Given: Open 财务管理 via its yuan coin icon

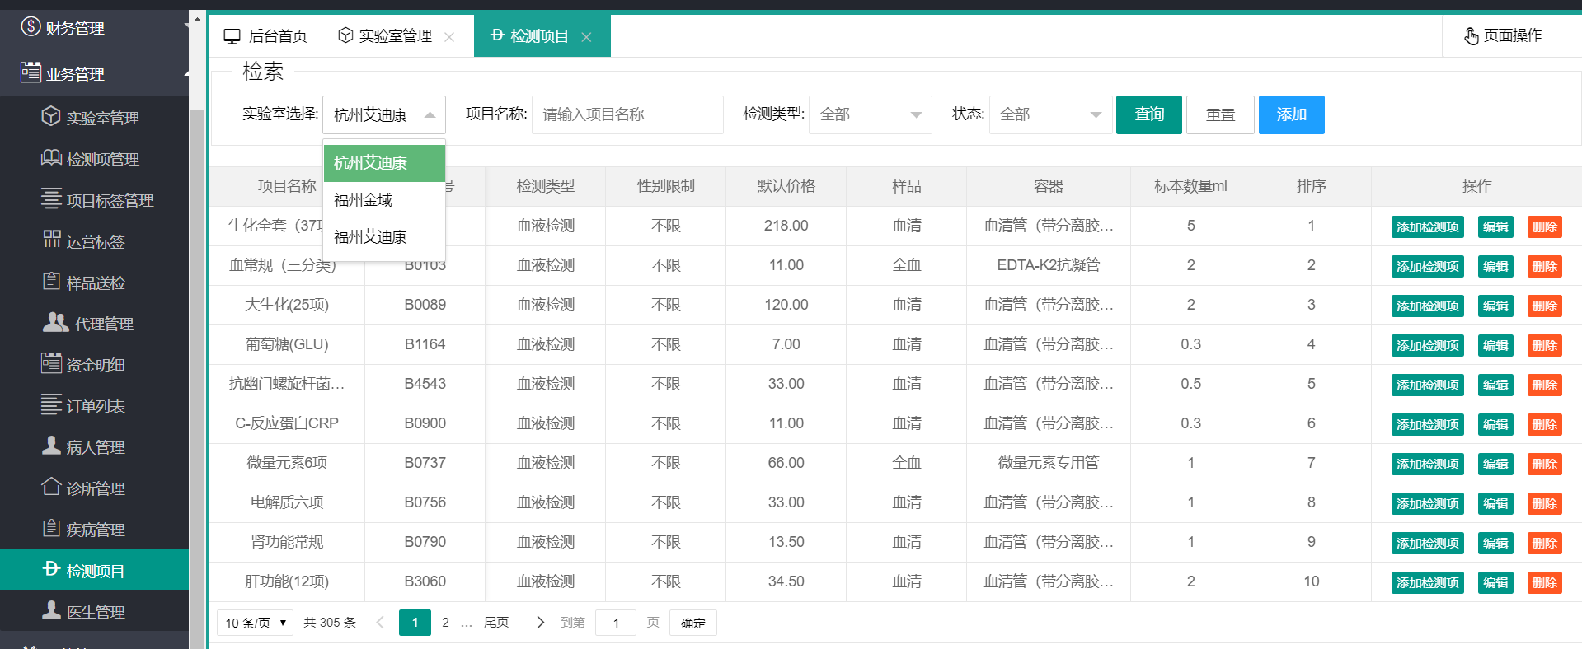Looking at the screenshot, I should pyautogui.click(x=31, y=26).
